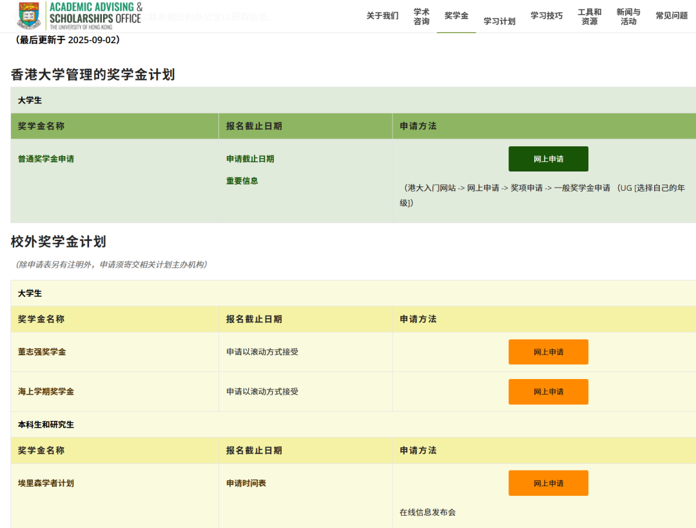View the 申请时间表 link
The height and width of the screenshot is (528, 696).
(x=246, y=483)
